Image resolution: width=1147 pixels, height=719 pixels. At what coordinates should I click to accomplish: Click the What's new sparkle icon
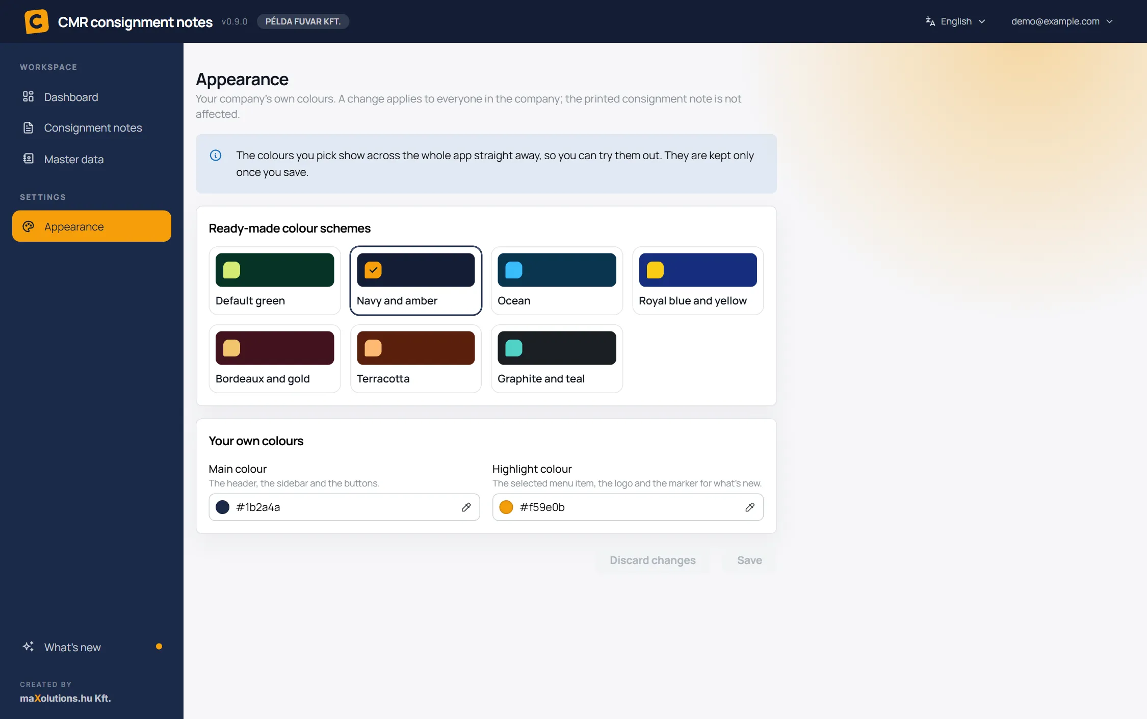point(28,647)
